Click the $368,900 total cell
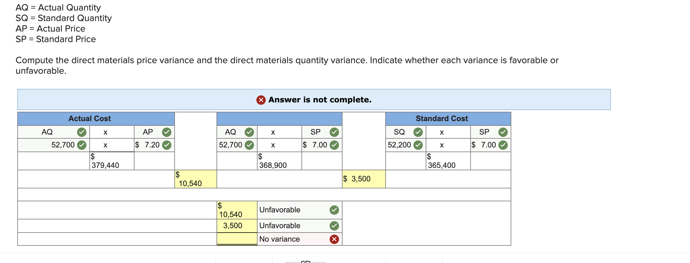The image size is (690, 263). point(280,161)
